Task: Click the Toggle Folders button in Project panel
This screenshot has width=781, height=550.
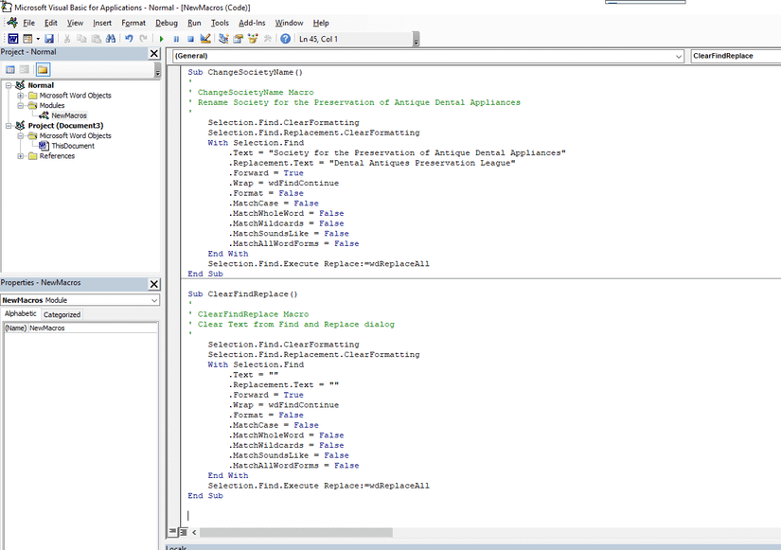Action: click(43, 70)
